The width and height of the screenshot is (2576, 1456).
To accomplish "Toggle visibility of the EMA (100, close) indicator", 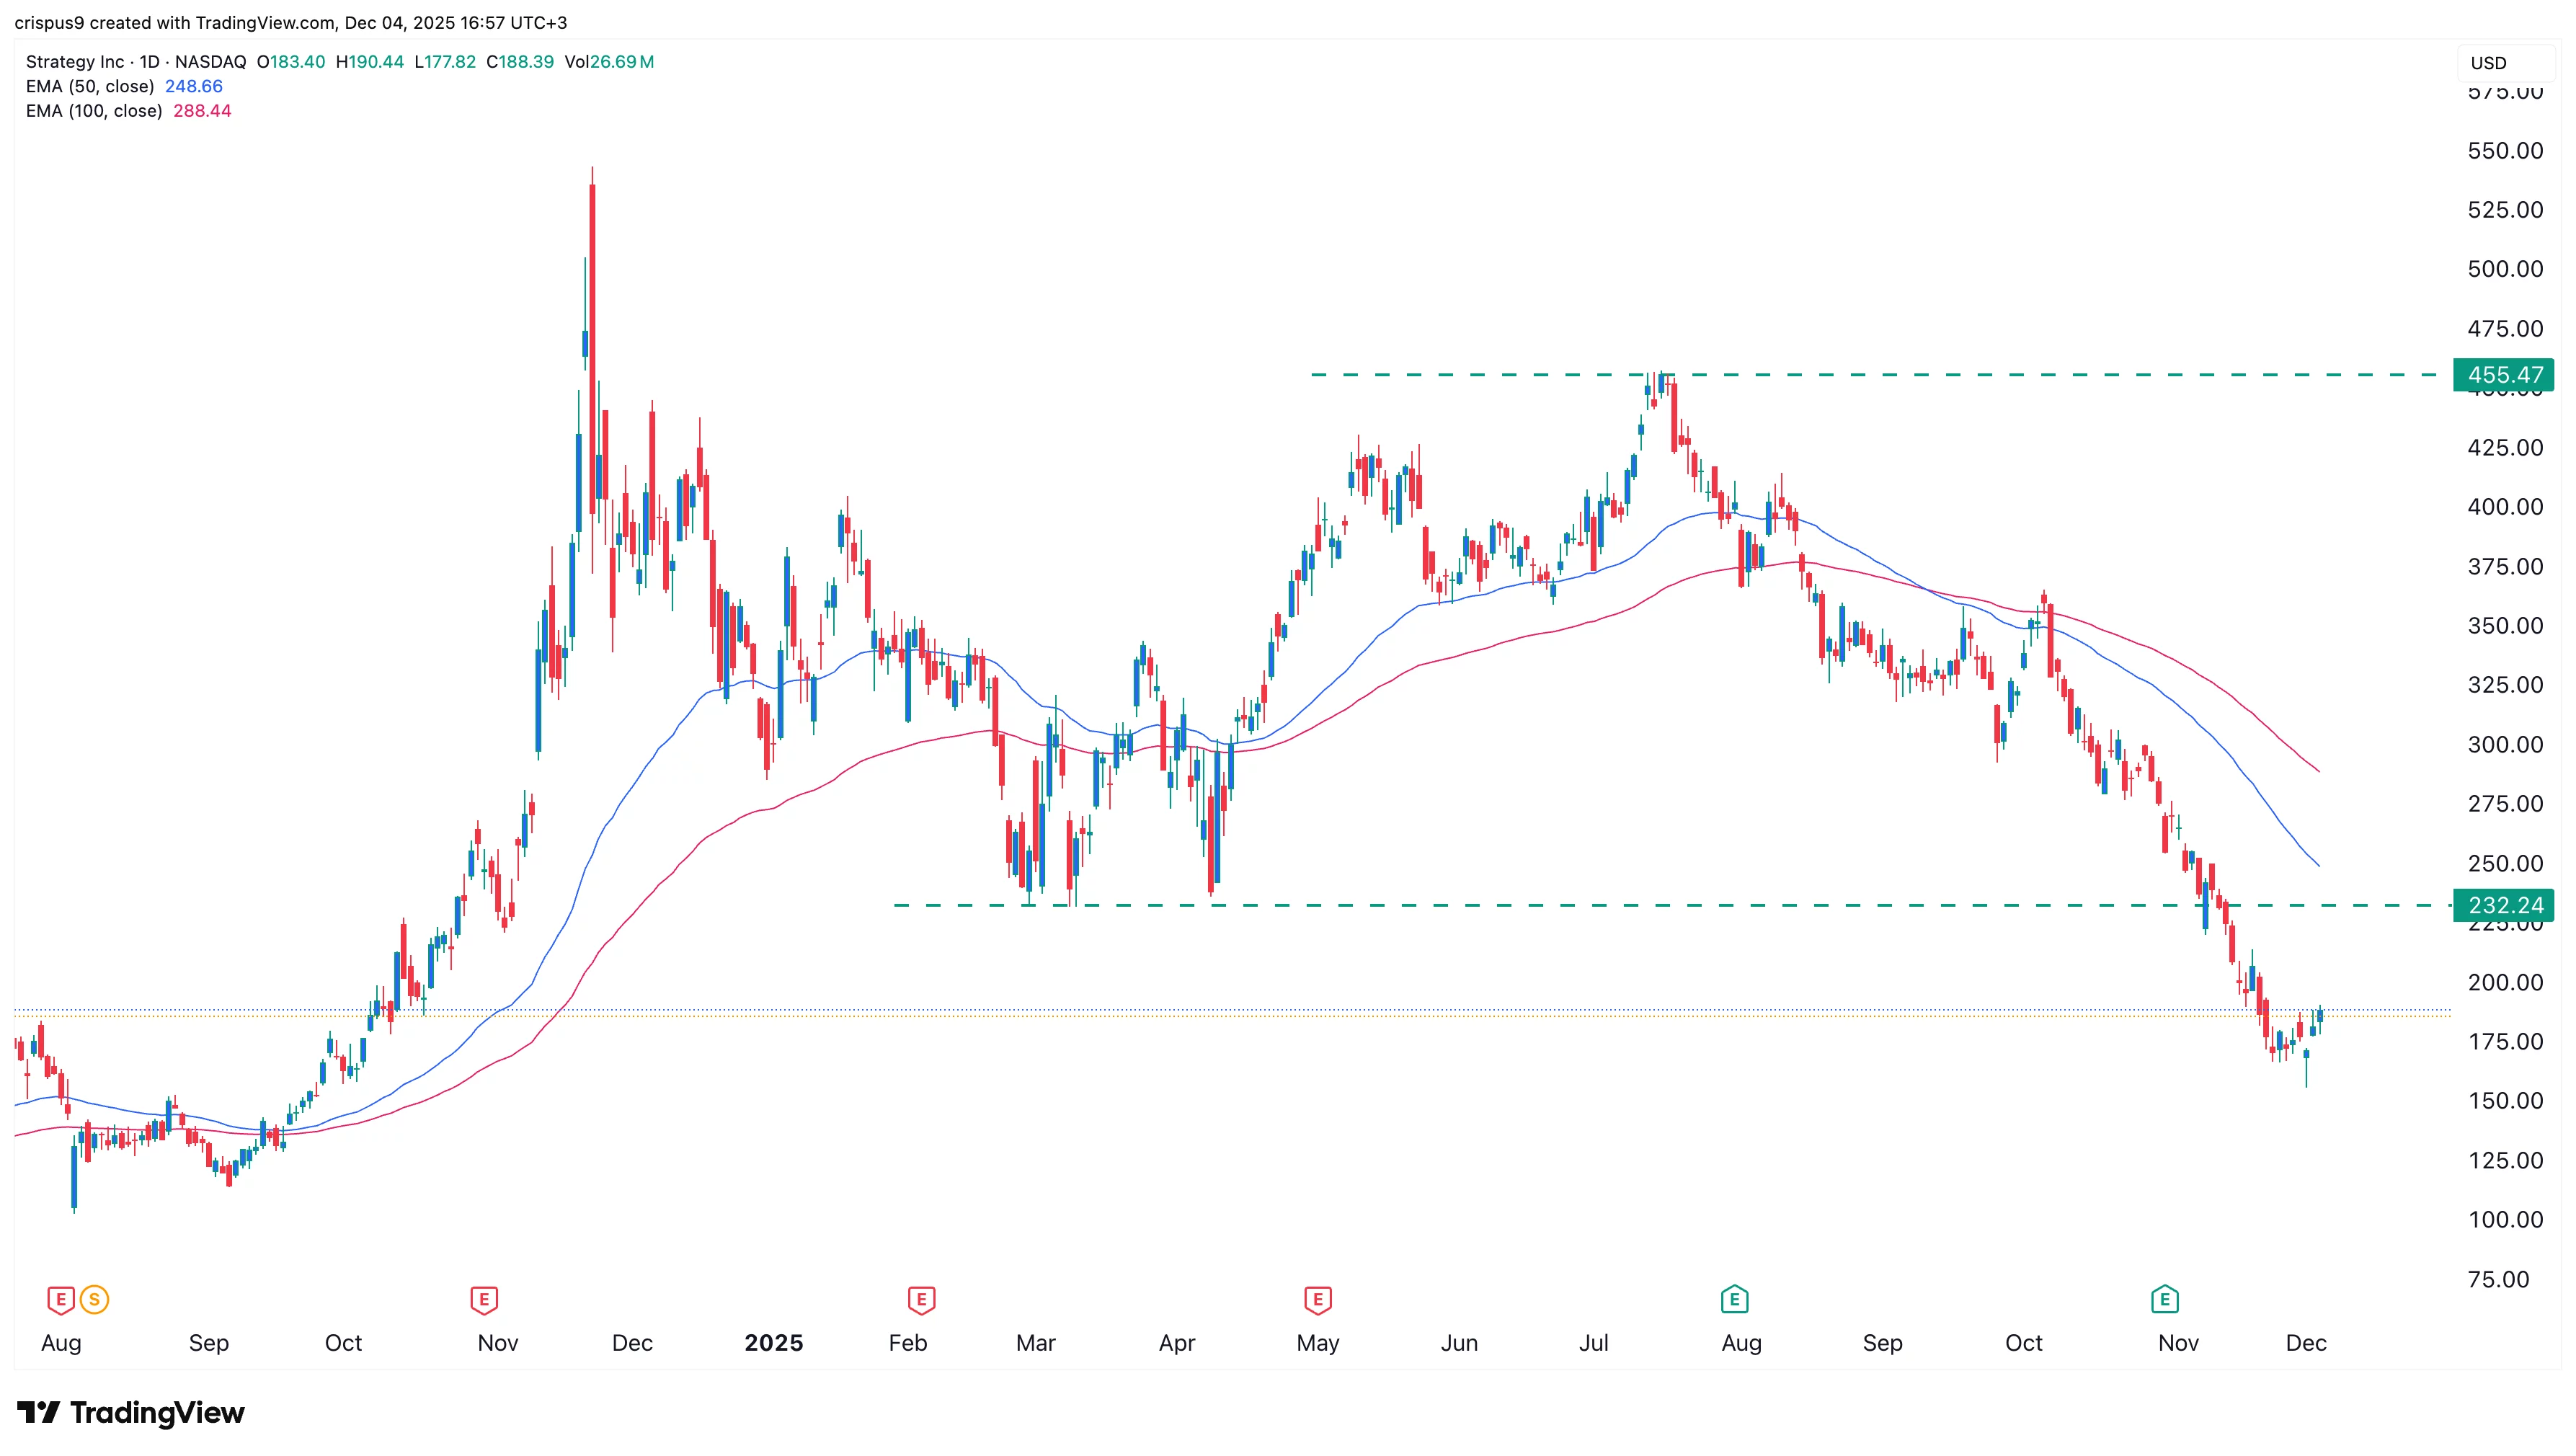I will click(x=95, y=111).
